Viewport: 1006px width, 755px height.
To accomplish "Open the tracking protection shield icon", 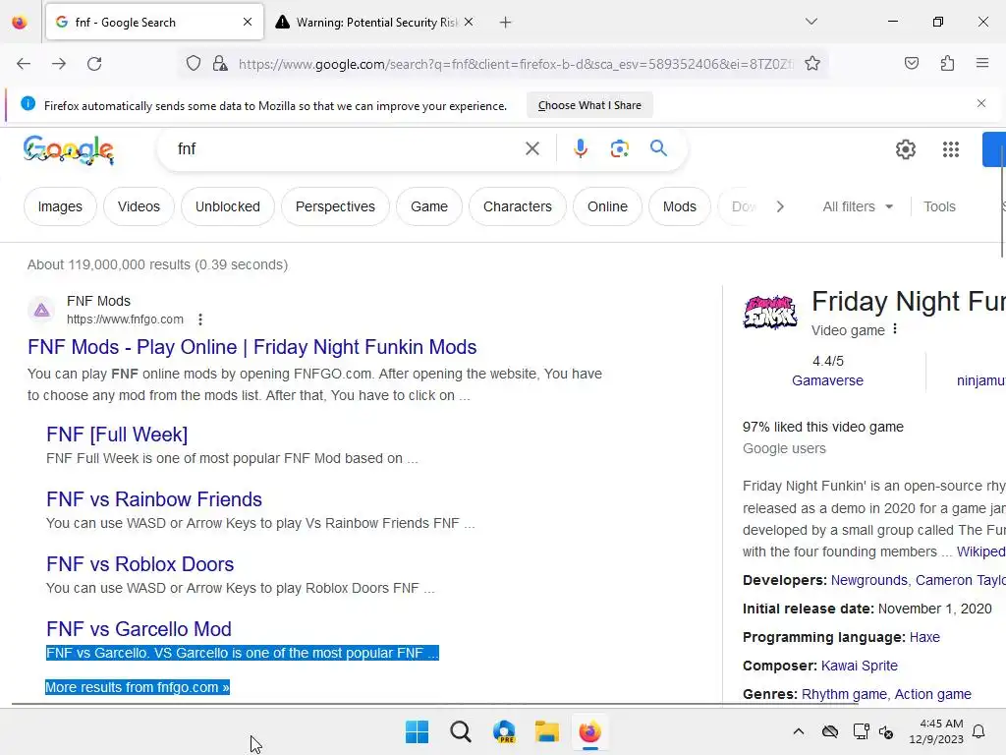I will point(194,64).
